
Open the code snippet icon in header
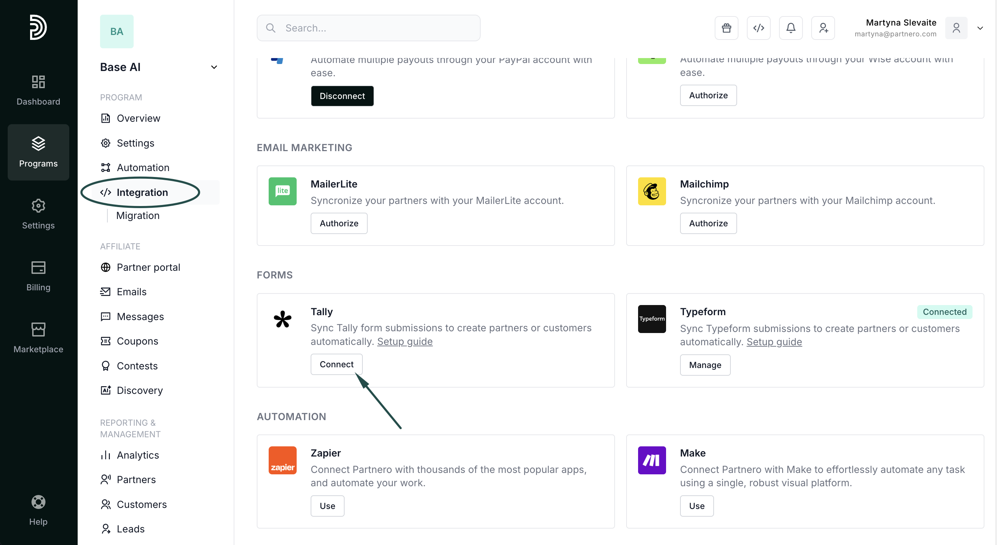point(758,28)
